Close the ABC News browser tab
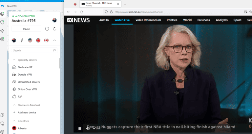The width and height of the screenshot is (252, 134). 118,4
